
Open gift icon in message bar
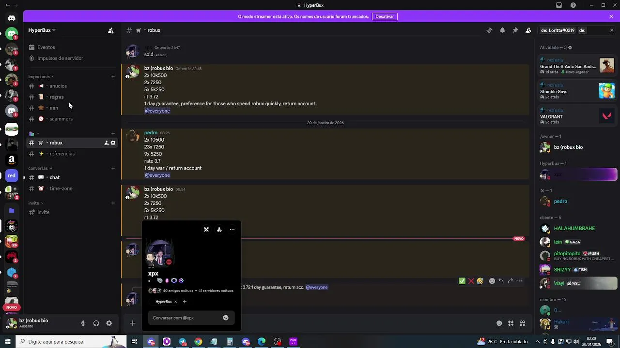[522, 323]
